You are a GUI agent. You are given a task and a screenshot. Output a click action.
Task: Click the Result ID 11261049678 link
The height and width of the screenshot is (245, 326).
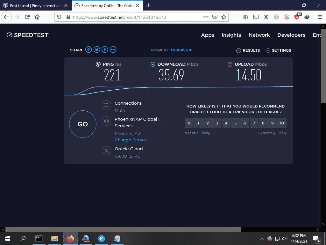181,50
